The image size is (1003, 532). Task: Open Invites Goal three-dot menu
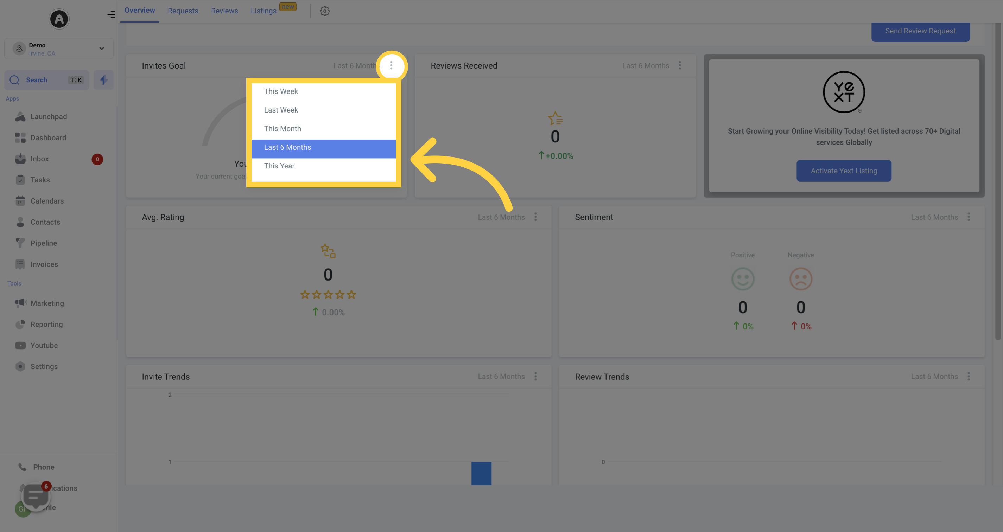click(391, 65)
